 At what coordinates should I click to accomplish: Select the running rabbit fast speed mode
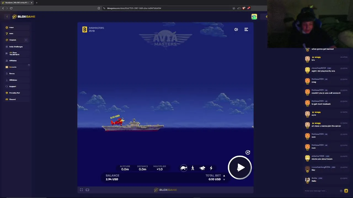pyautogui.click(x=202, y=168)
